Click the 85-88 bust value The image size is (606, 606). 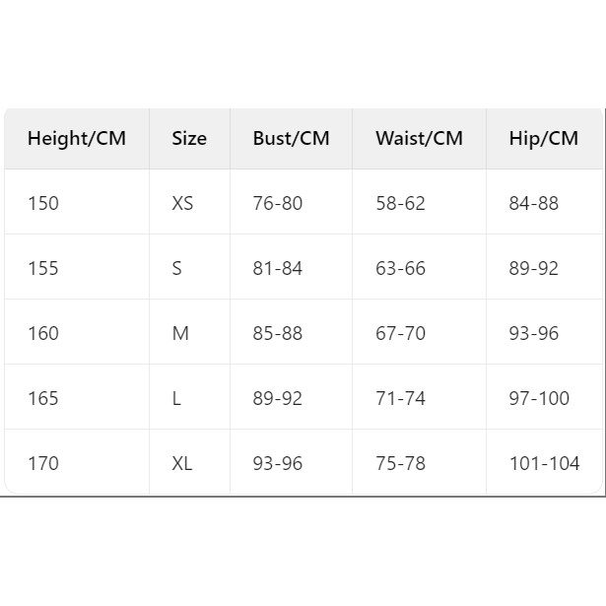[x=278, y=333]
